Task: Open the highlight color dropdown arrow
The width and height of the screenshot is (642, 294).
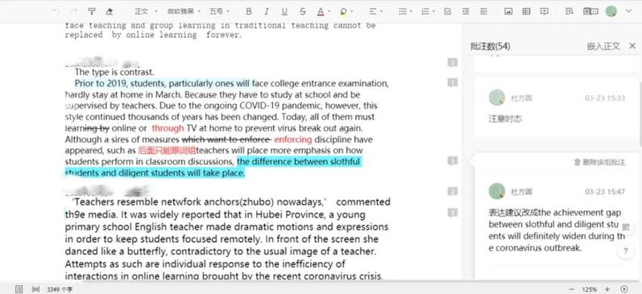Action: (352, 11)
